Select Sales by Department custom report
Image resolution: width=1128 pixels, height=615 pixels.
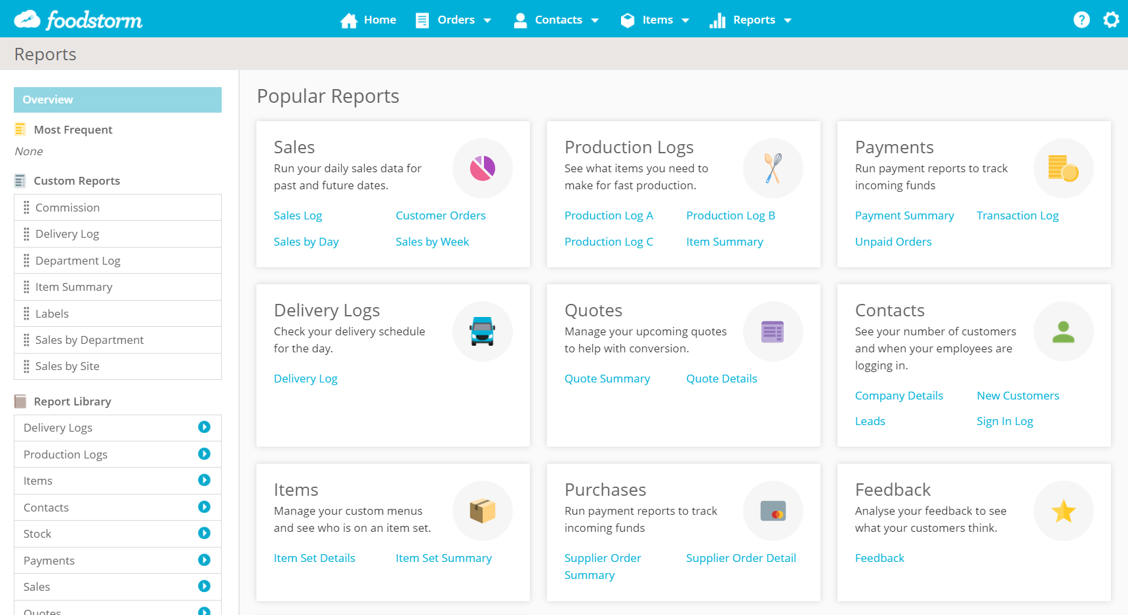click(89, 340)
